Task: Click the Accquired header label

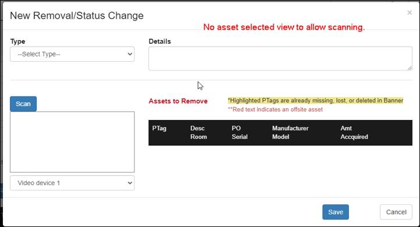Action: pyautogui.click(x=354, y=137)
